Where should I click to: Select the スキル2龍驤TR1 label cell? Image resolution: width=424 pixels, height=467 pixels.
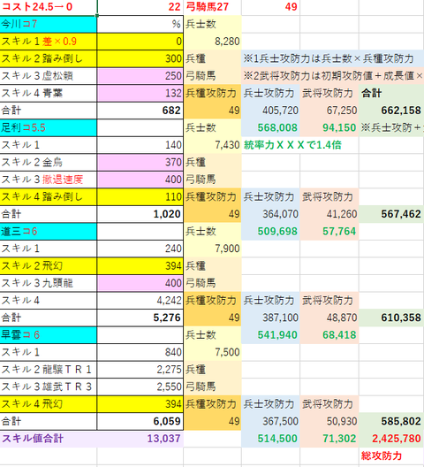[x=49, y=370]
